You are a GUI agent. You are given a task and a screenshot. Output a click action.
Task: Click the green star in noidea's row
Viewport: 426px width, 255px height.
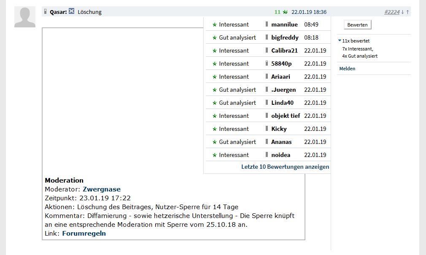214,155
